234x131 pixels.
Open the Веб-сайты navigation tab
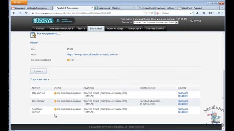coord(96,28)
